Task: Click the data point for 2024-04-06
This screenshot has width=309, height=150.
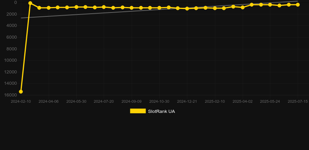Action: tap(49, 8)
